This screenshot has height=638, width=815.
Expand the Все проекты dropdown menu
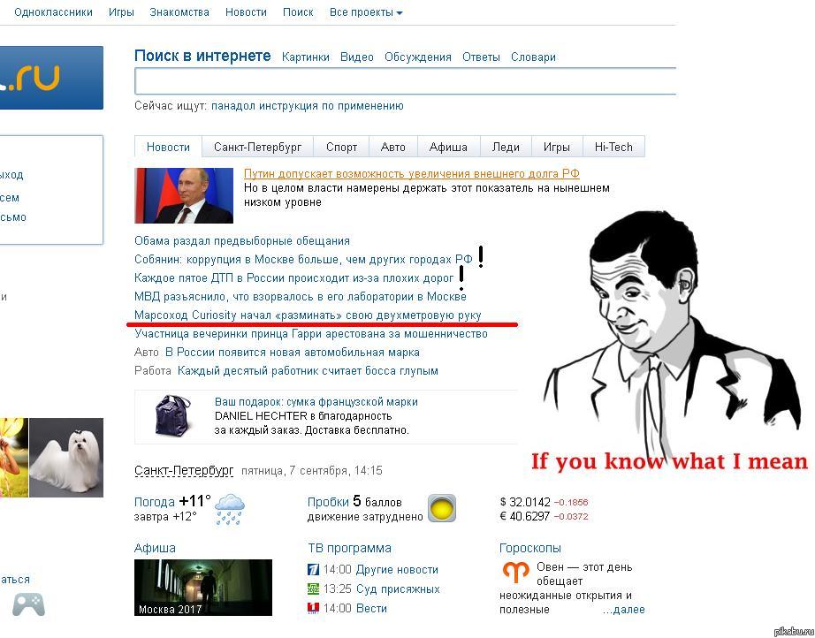[366, 12]
